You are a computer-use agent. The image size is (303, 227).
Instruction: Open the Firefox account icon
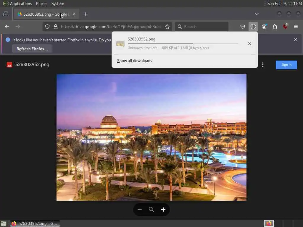[x=264, y=27]
